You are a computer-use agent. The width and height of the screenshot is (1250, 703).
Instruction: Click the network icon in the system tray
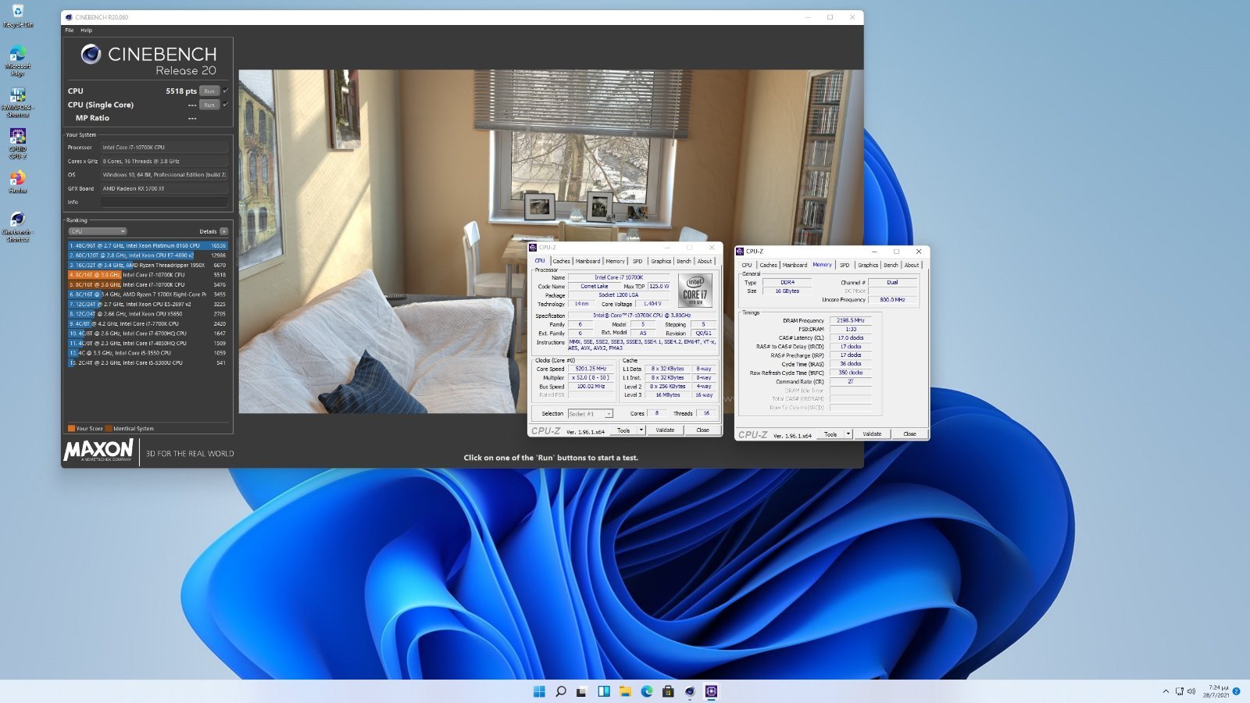click(1179, 691)
